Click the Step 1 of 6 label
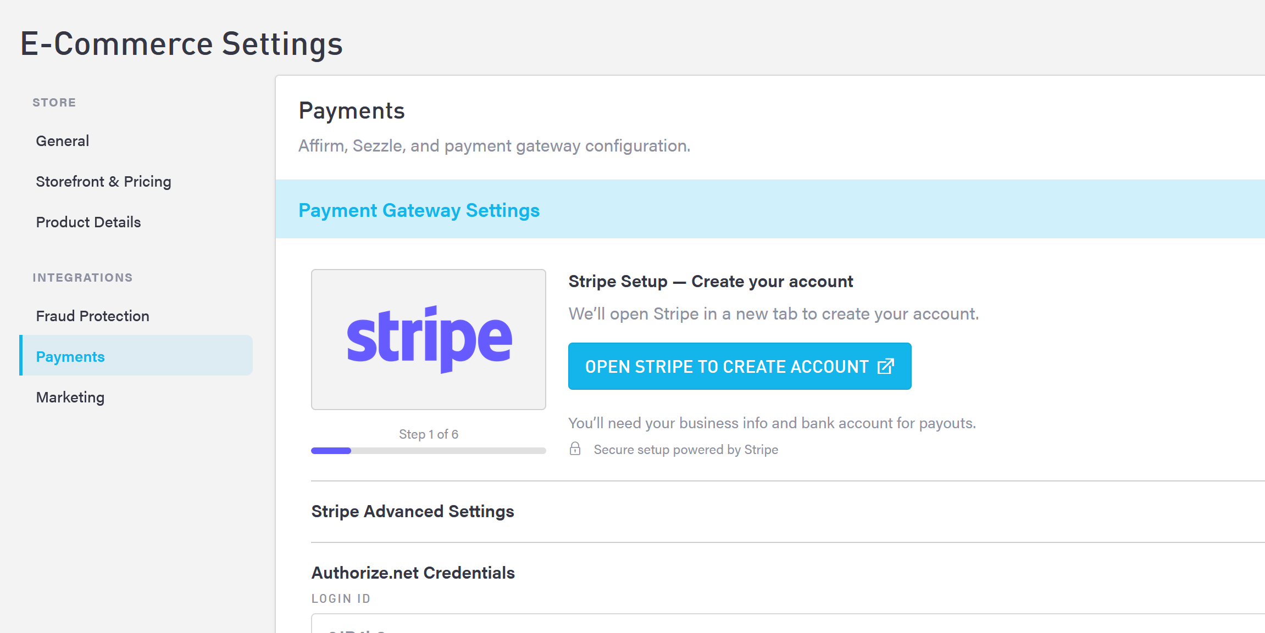 point(429,434)
